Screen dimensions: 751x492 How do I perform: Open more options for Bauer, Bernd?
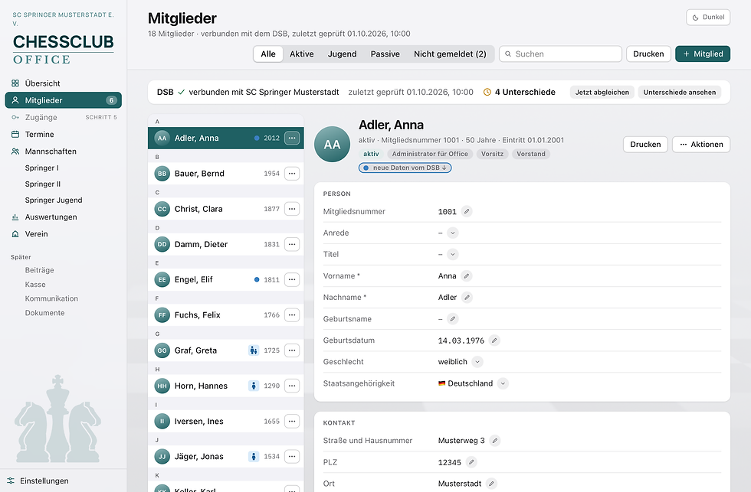tap(292, 174)
